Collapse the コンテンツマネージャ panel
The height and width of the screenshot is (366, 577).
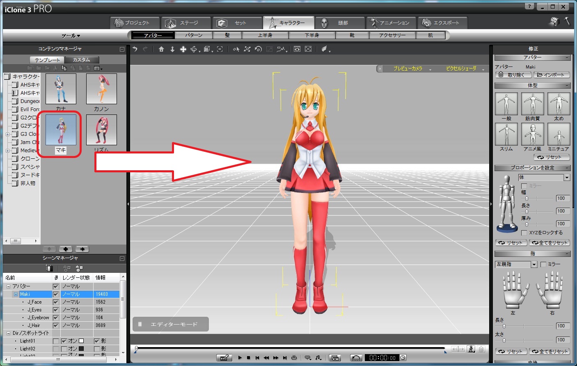click(122, 49)
